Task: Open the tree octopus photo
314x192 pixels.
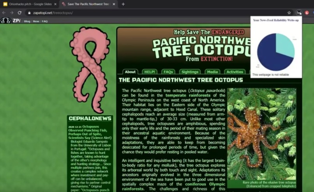Action: [262, 134]
